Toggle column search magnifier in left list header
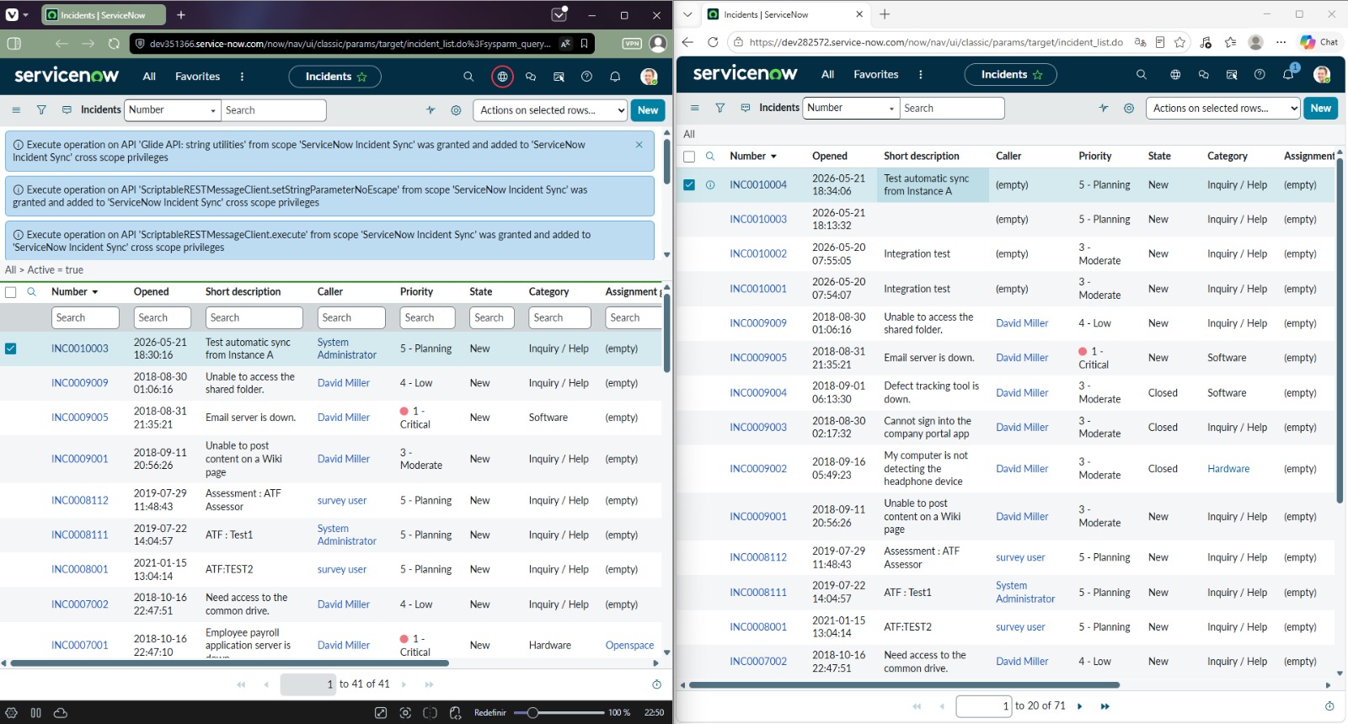1348x724 pixels. 31,292
